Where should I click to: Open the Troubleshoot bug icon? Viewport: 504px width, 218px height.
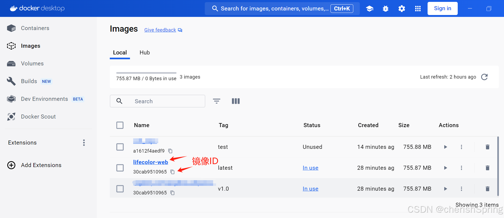coord(386,9)
